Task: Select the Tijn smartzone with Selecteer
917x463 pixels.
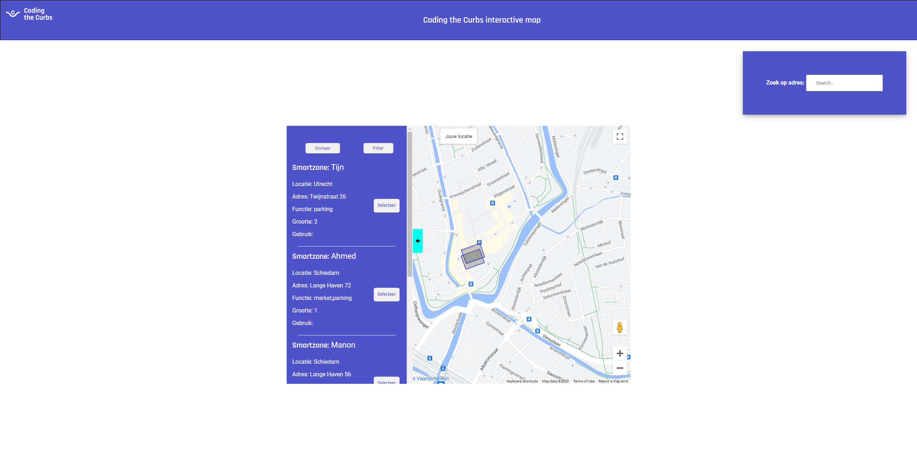Action: (386, 206)
